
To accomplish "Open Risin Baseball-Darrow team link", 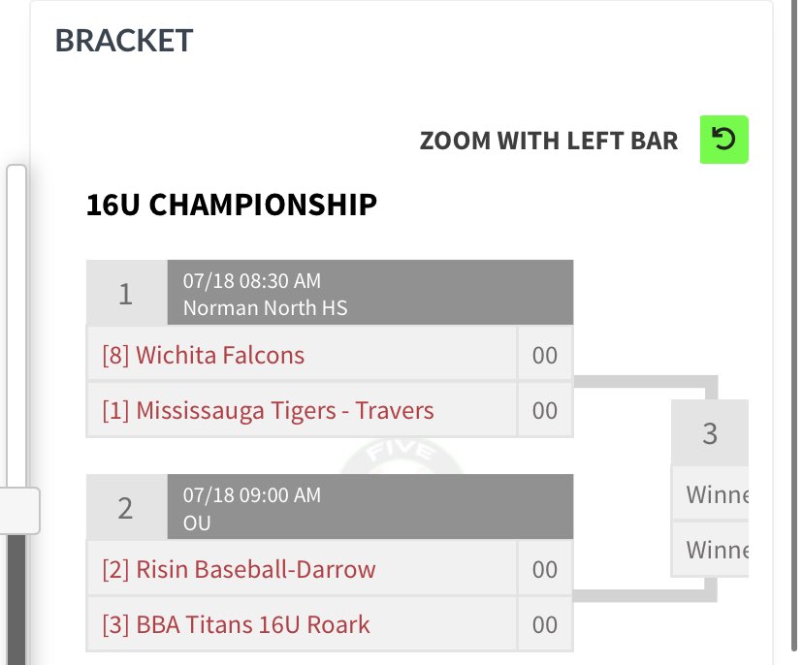I will click(x=239, y=569).
